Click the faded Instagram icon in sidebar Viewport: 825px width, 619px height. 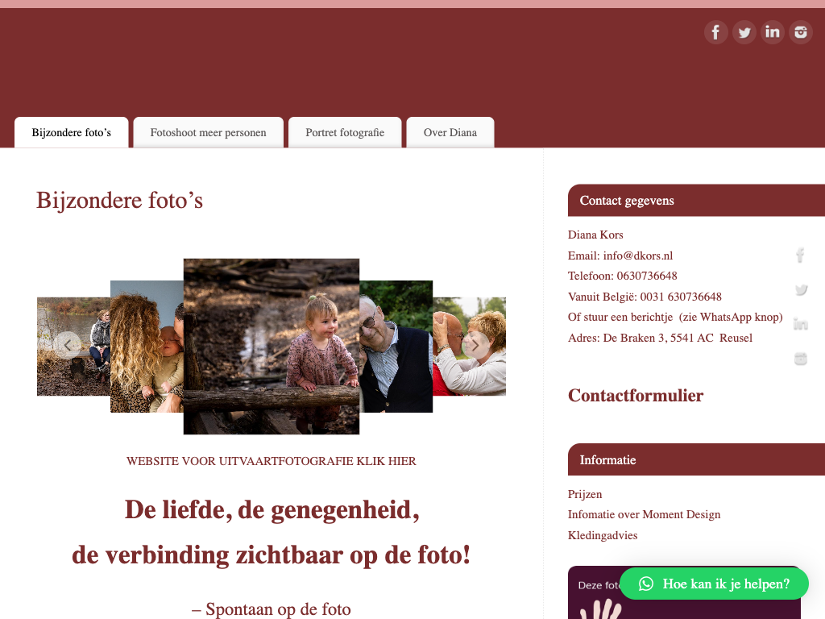[x=801, y=359]
